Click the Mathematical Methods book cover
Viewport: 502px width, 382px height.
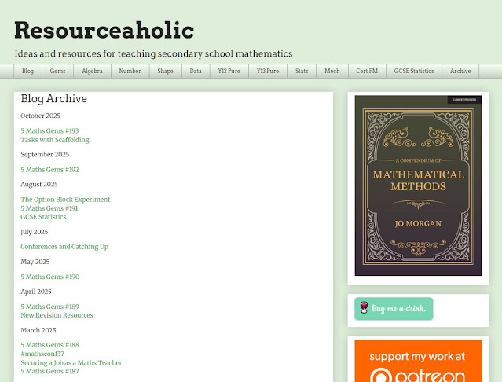pyautogui.click(x=418, y=185)
